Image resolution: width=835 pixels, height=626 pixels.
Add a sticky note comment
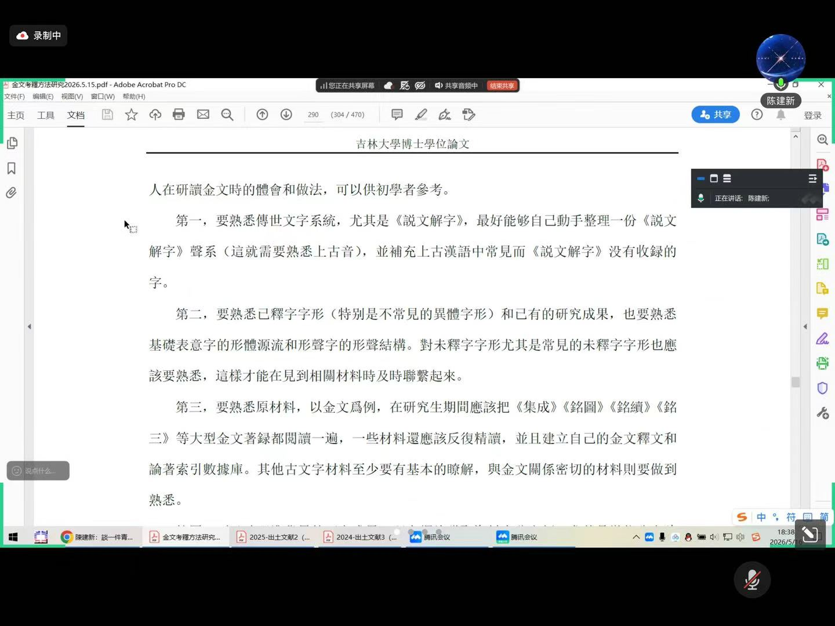(x=397, y=115)
